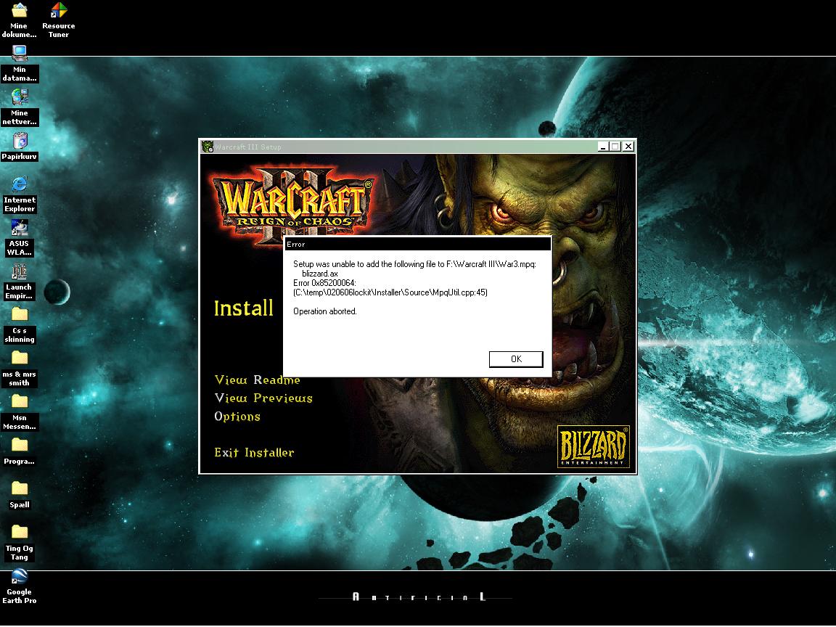Click the 'Operation aborted.' message text
The image size is (836, 627).
click(324, 311)
